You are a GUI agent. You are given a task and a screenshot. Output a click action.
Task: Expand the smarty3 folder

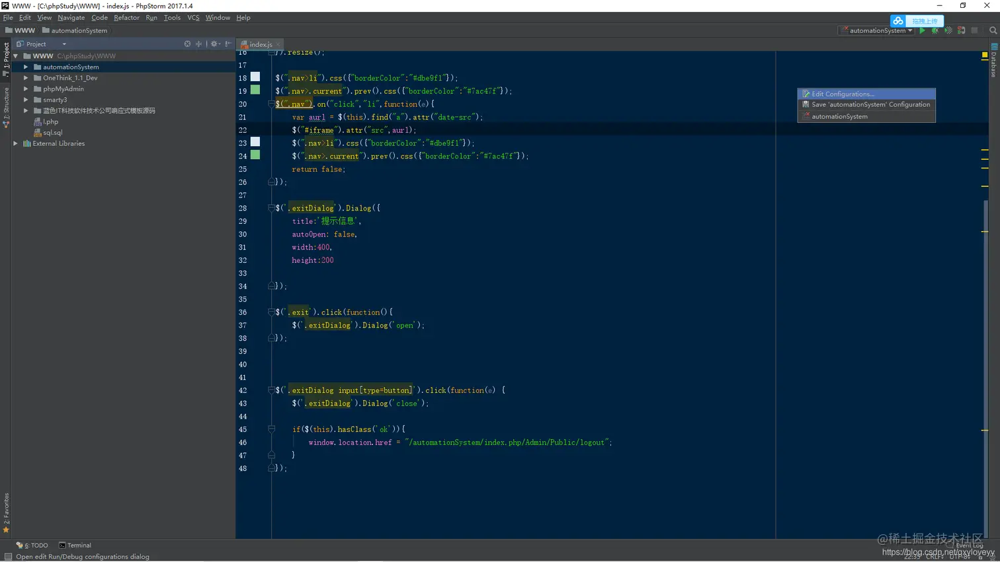pyautogui.click(x=26, y=100)
